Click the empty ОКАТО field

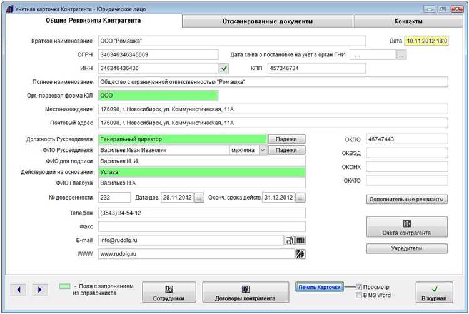click(407, 180)
